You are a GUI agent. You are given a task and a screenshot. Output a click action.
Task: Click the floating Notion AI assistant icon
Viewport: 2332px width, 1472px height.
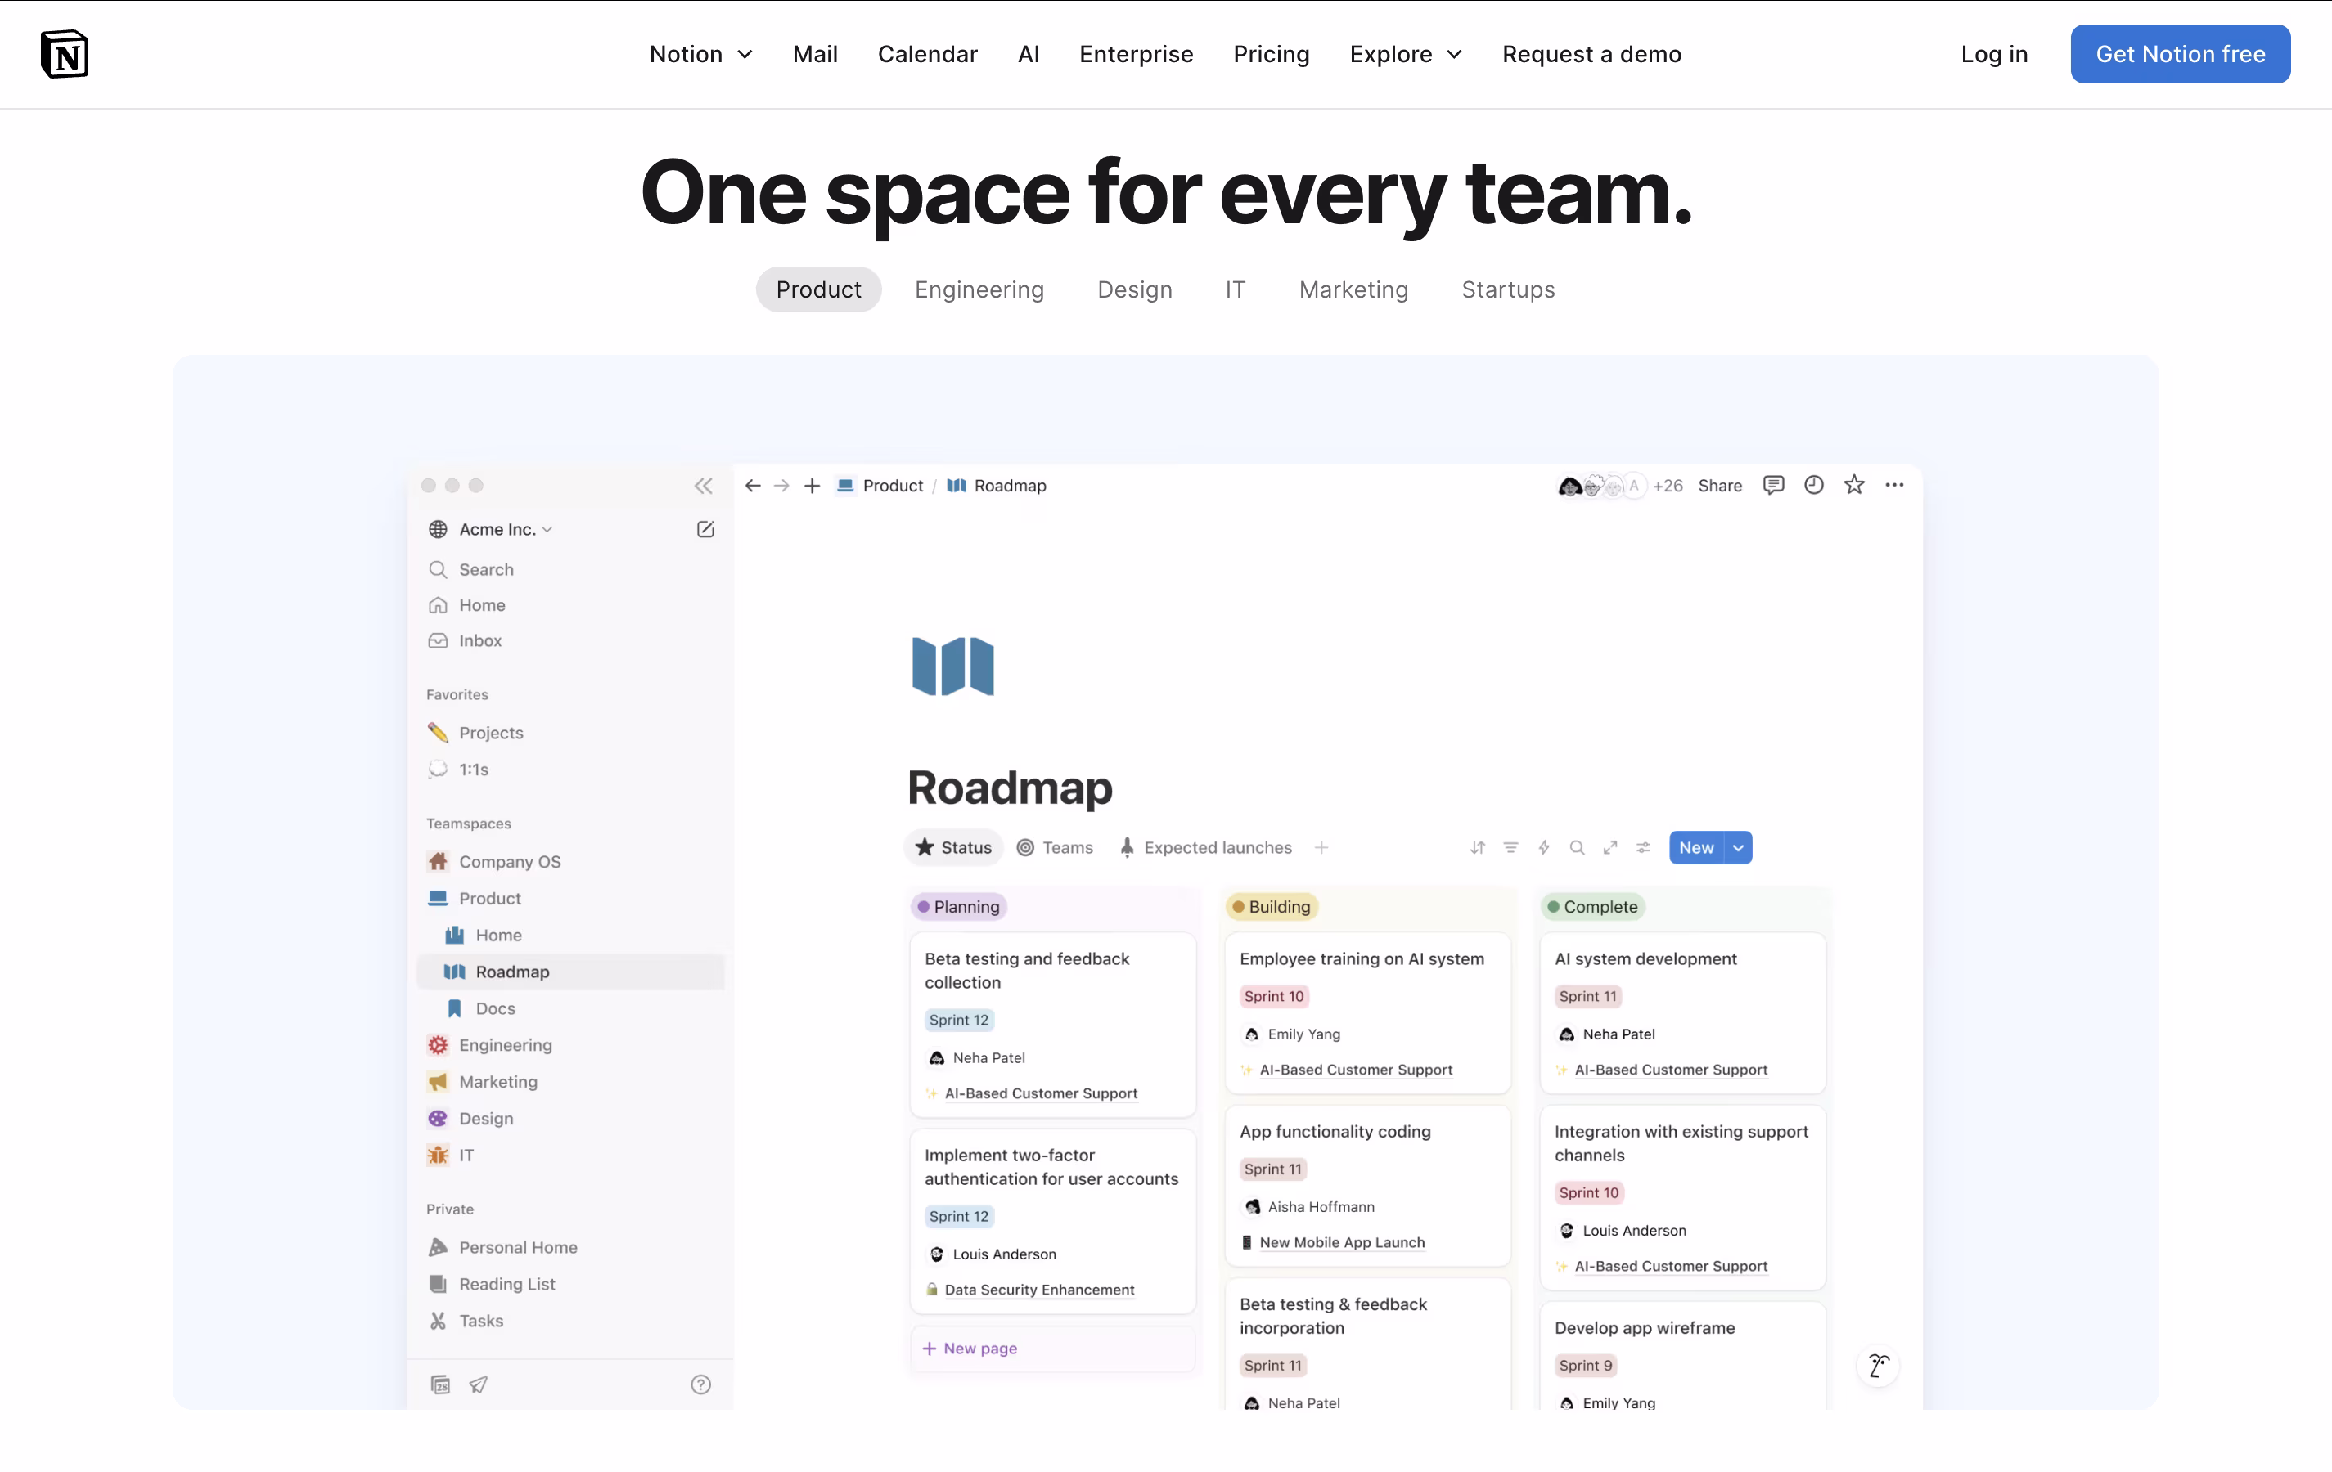click(1878, 1366)
